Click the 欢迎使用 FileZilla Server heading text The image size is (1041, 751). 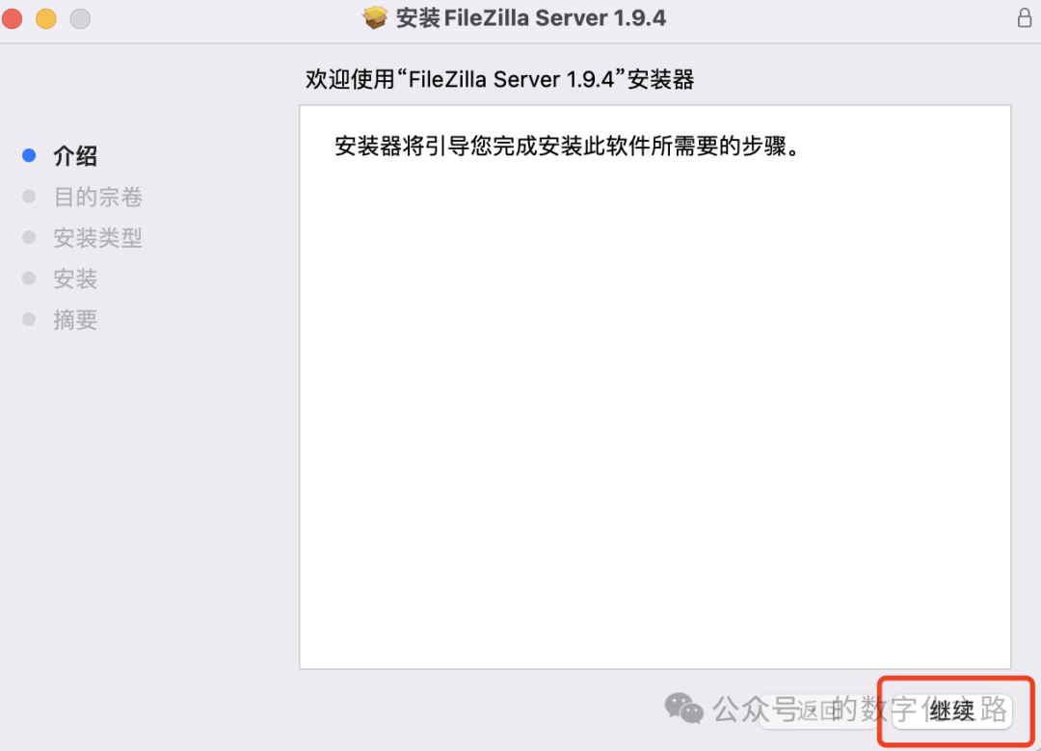pyautogui.click(x=500, y=80)
